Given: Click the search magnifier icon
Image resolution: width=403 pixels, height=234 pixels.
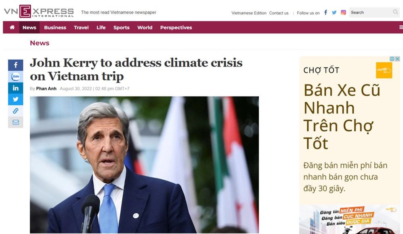Looking at the screenshot, I should 395,12.
